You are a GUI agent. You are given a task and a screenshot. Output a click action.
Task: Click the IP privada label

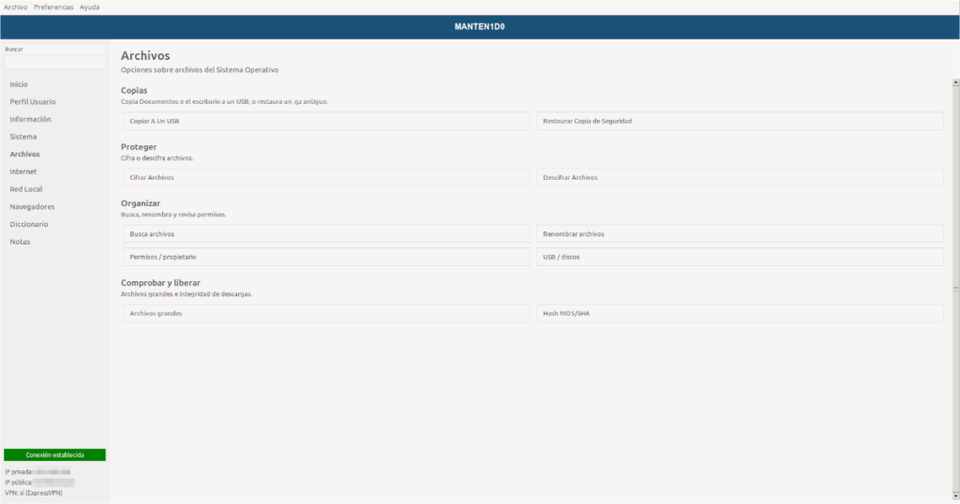[19, 471]
